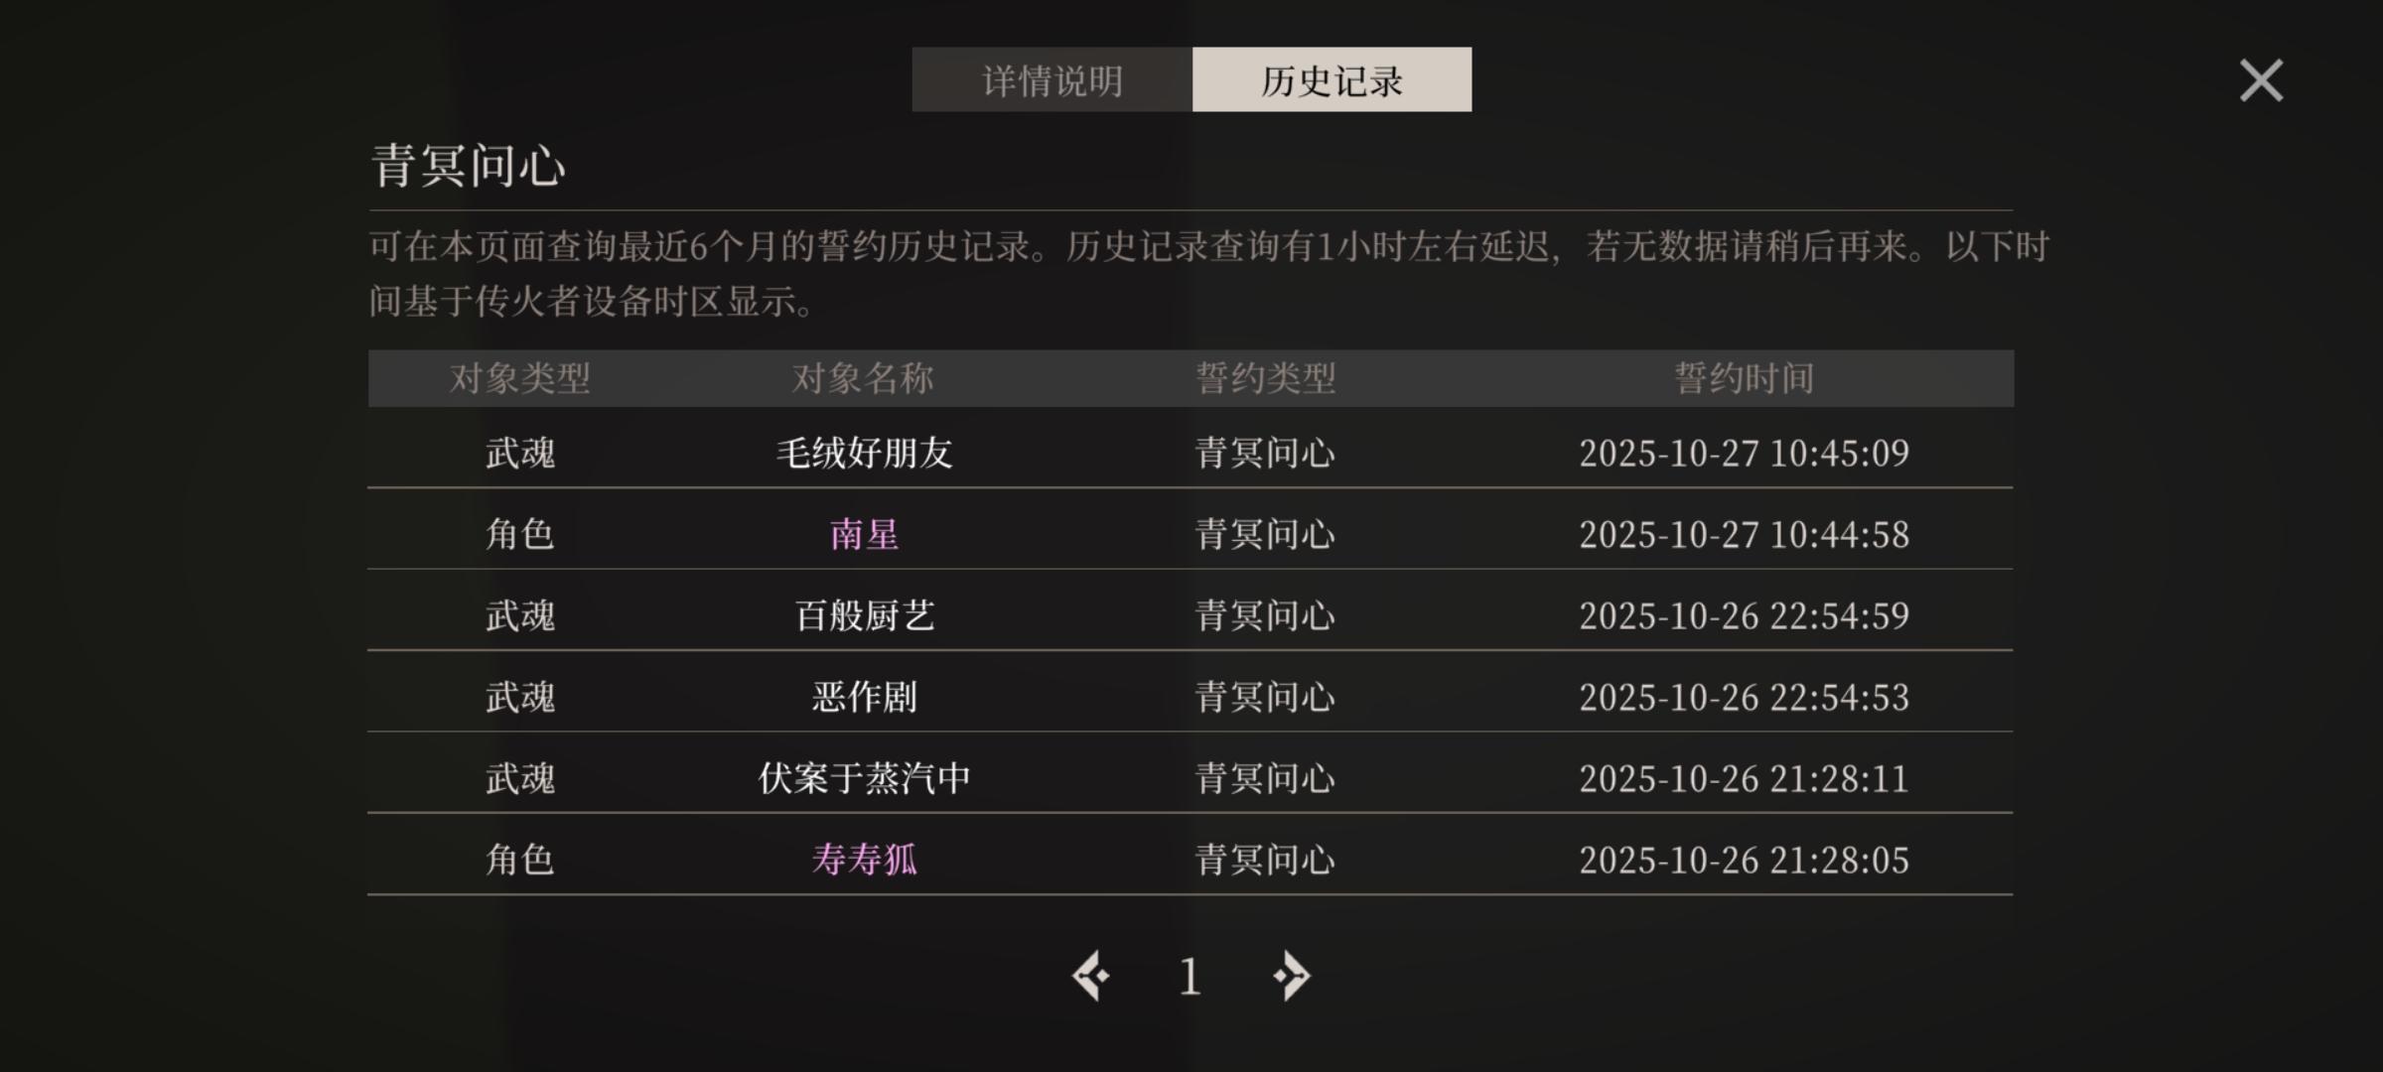The height and width of the screenshot is (1072, 2383).
Task: Select timestamp 2025-10-26 22:54:59
Action: coord(1744,616)
